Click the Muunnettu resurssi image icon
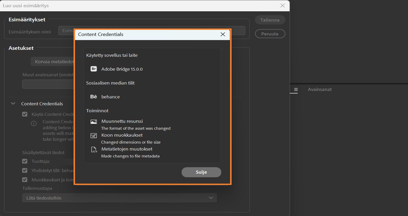Image resolution: width=408 pixels, height=216 pixels. tap(94, 122)
